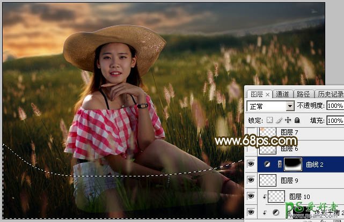Click the 不透明度 opacity value field
Screen dimensions: 344x222
[334, 106]
